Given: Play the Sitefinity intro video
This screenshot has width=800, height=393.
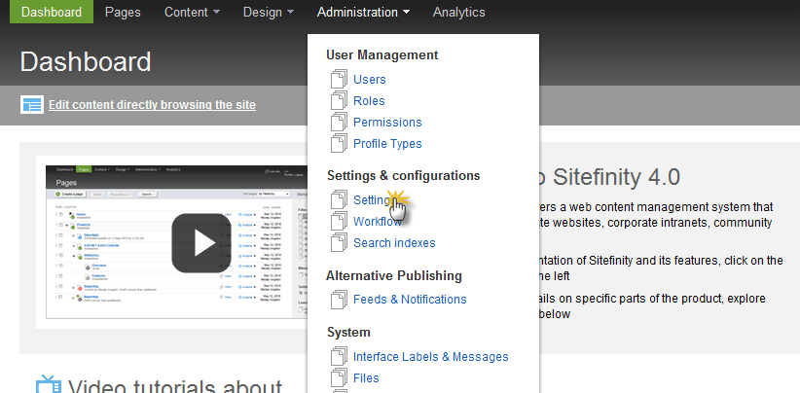Looking at the screenshot, I should [x=201, y=243].
